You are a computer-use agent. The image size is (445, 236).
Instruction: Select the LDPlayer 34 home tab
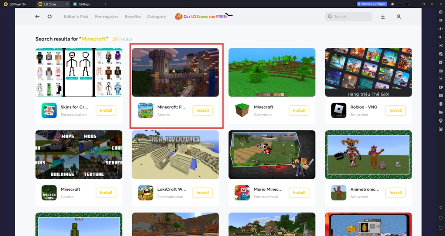tap(15, 4)
